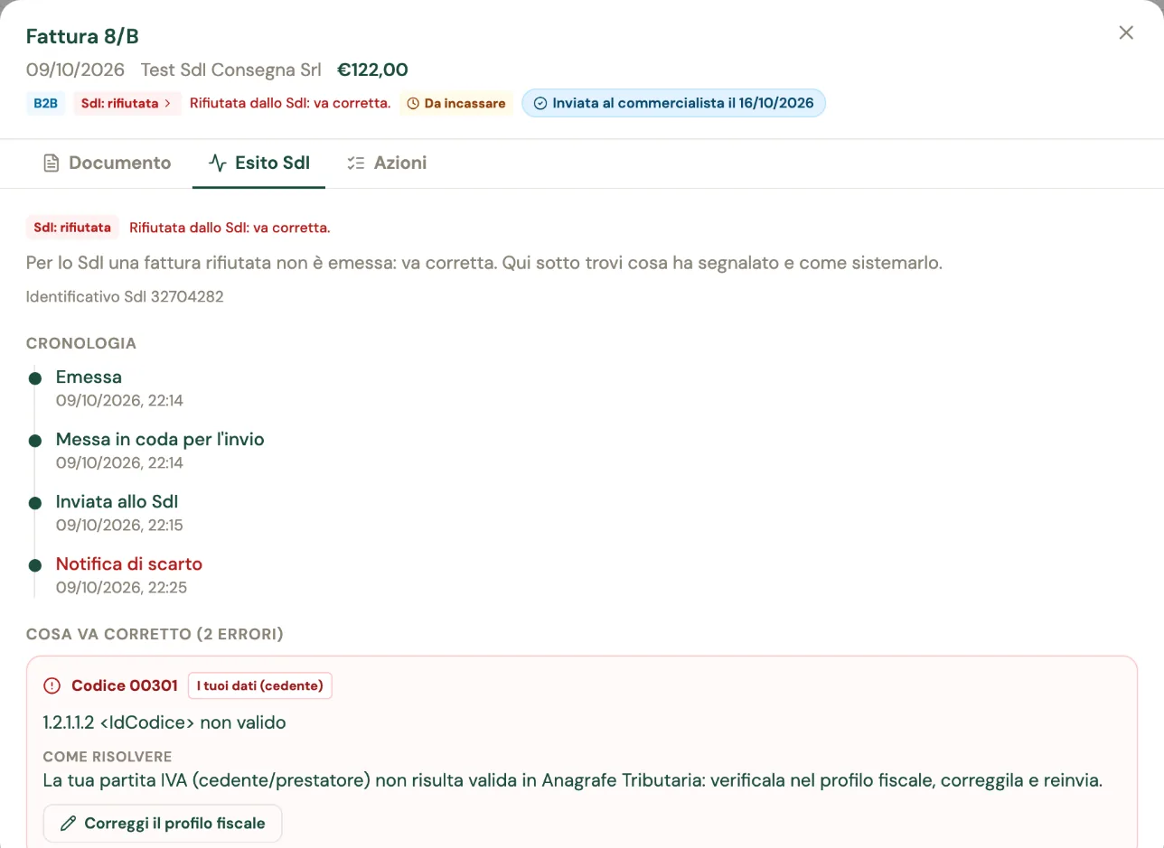Viewport: 1164px width, 848px height.
Task: Click the checklist icon beside Azioni
Action: [x=356, y=163]
